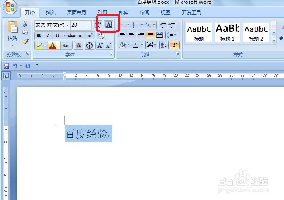Switch to the 视图 tab
The image size is (284, 200).
pyautogui.click(x=166, y=12)
